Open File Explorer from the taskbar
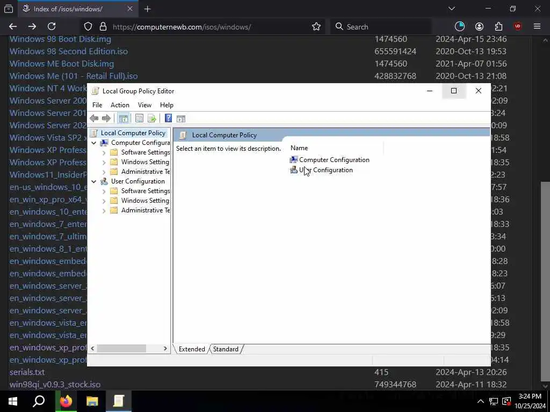This screenshot has height=412, width=550. point(92,401)
